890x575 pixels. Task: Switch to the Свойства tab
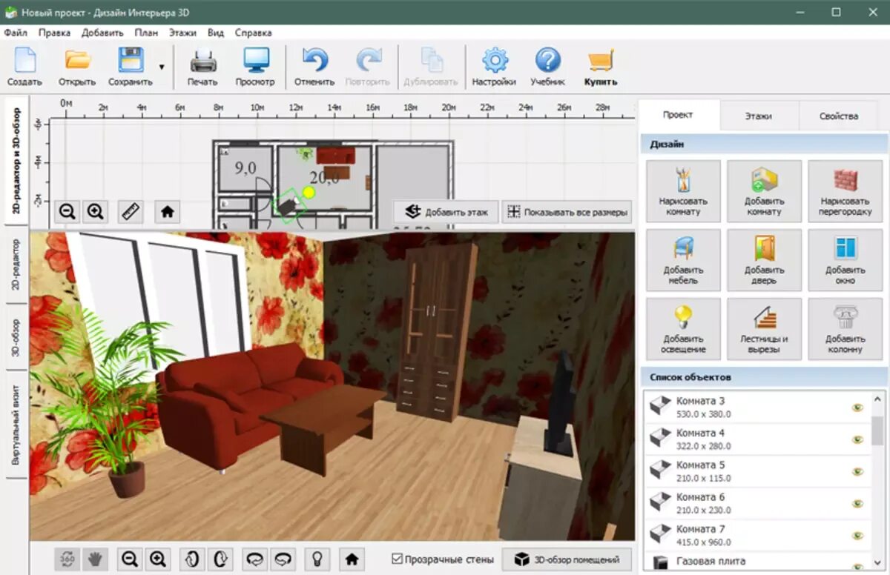tap(839, 116)
